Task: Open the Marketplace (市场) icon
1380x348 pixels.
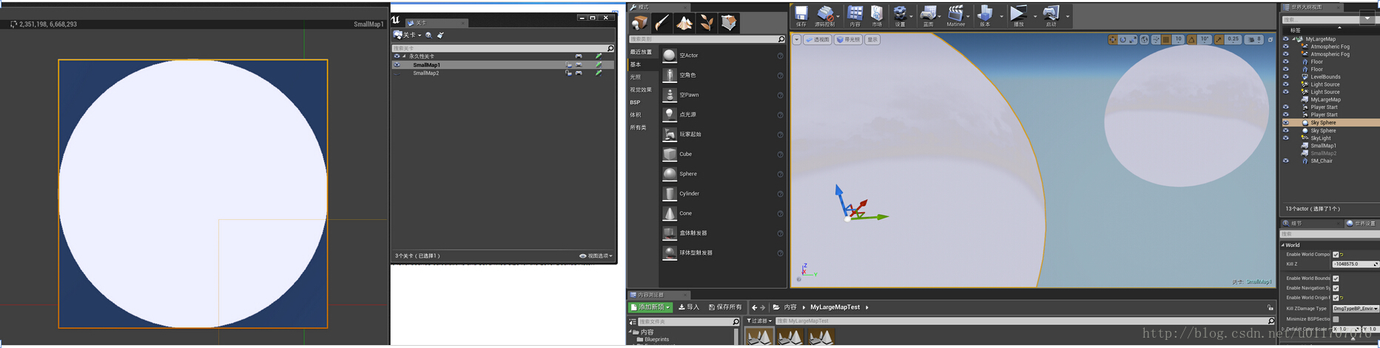Action: point(877,13)
